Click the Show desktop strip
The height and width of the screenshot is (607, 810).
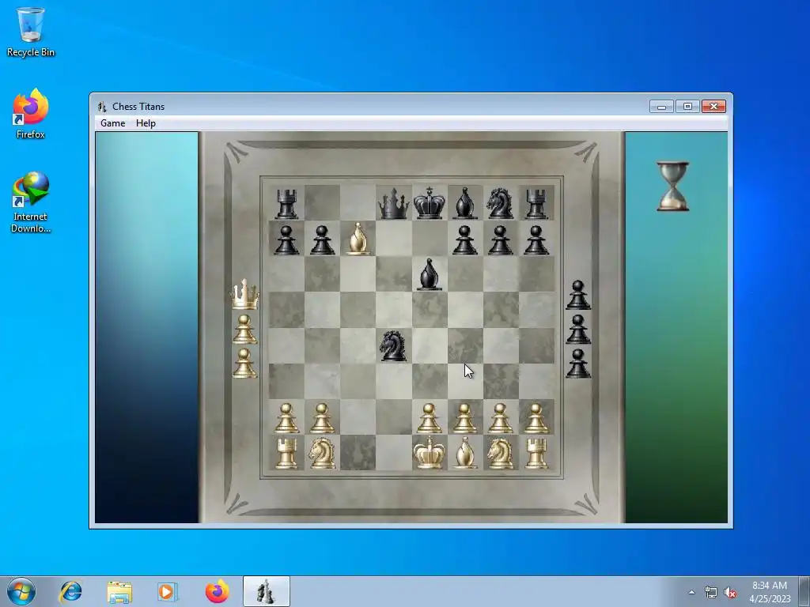click(x=804, y=591)
